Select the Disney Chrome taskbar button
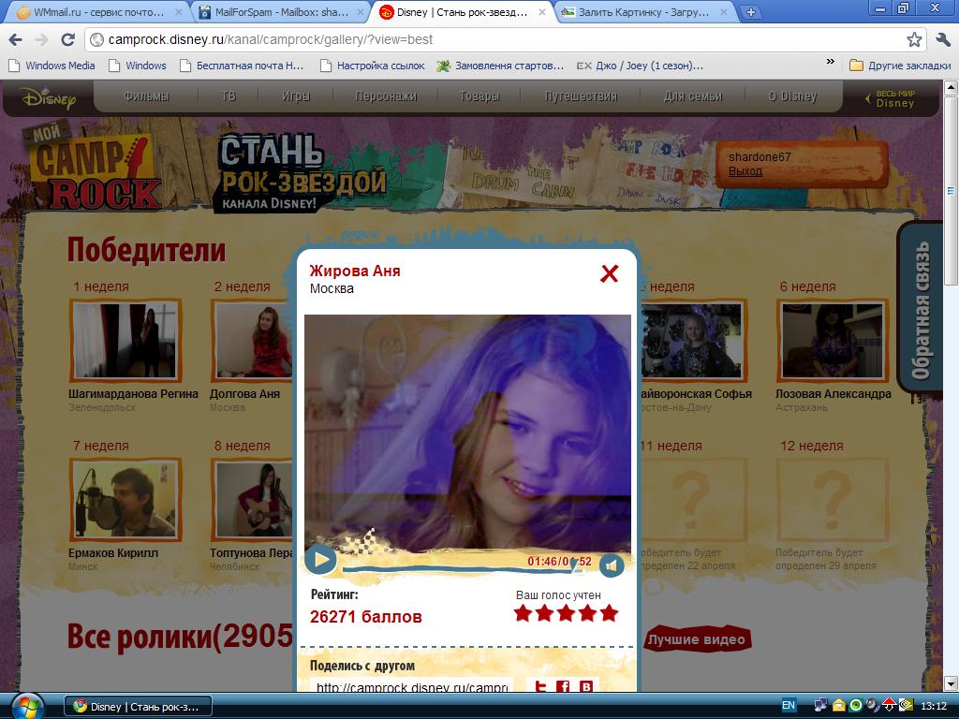Screen dimensions: 959x719 [139, 707]
